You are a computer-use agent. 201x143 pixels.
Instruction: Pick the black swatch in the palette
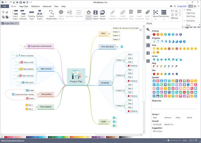tap(120, 137)
